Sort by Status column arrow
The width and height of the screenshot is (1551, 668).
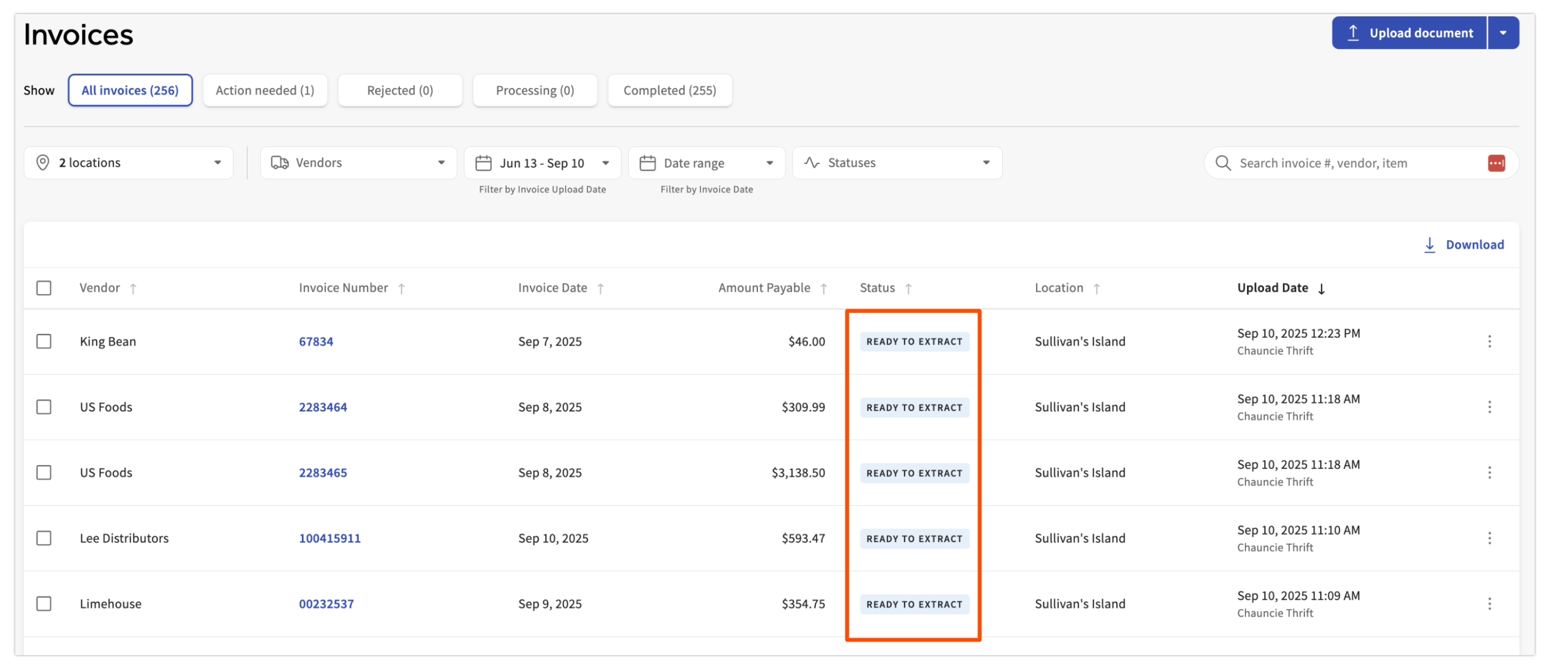pyautogui.click(x=908, y=288)
